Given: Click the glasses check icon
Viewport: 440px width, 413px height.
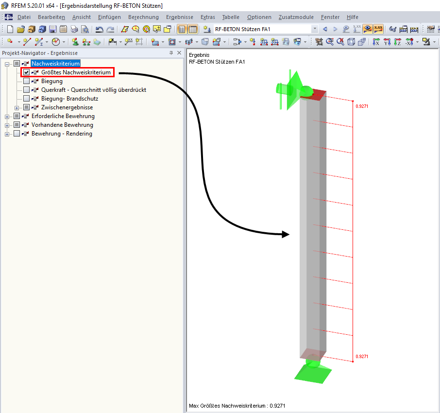Looking at the screenshot, I should [393, 29].
